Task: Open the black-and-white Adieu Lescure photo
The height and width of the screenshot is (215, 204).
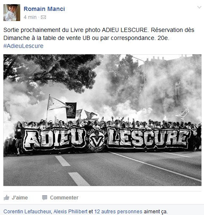Action: (102, 120)
